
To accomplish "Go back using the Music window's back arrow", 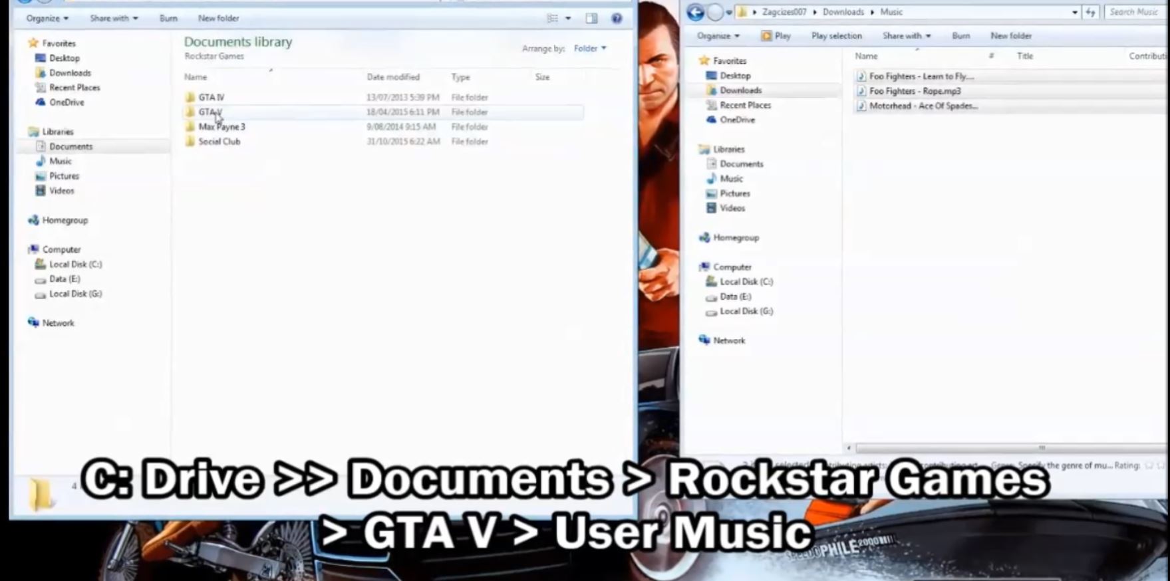I will (x=695, y=12).
